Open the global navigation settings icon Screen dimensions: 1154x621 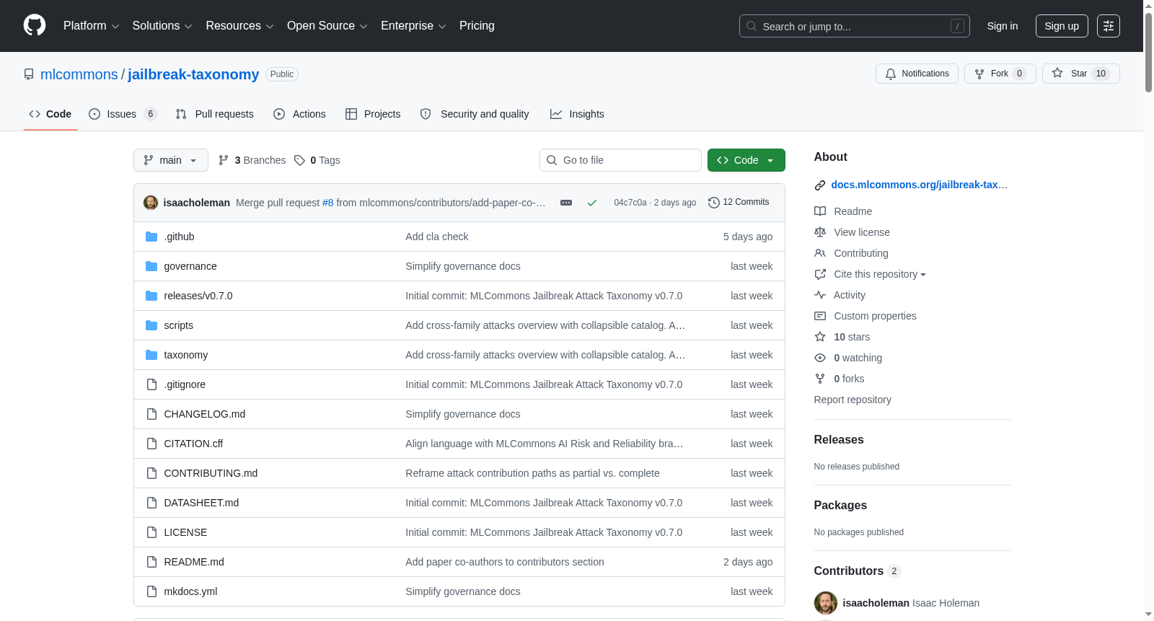click(1109, 26)
